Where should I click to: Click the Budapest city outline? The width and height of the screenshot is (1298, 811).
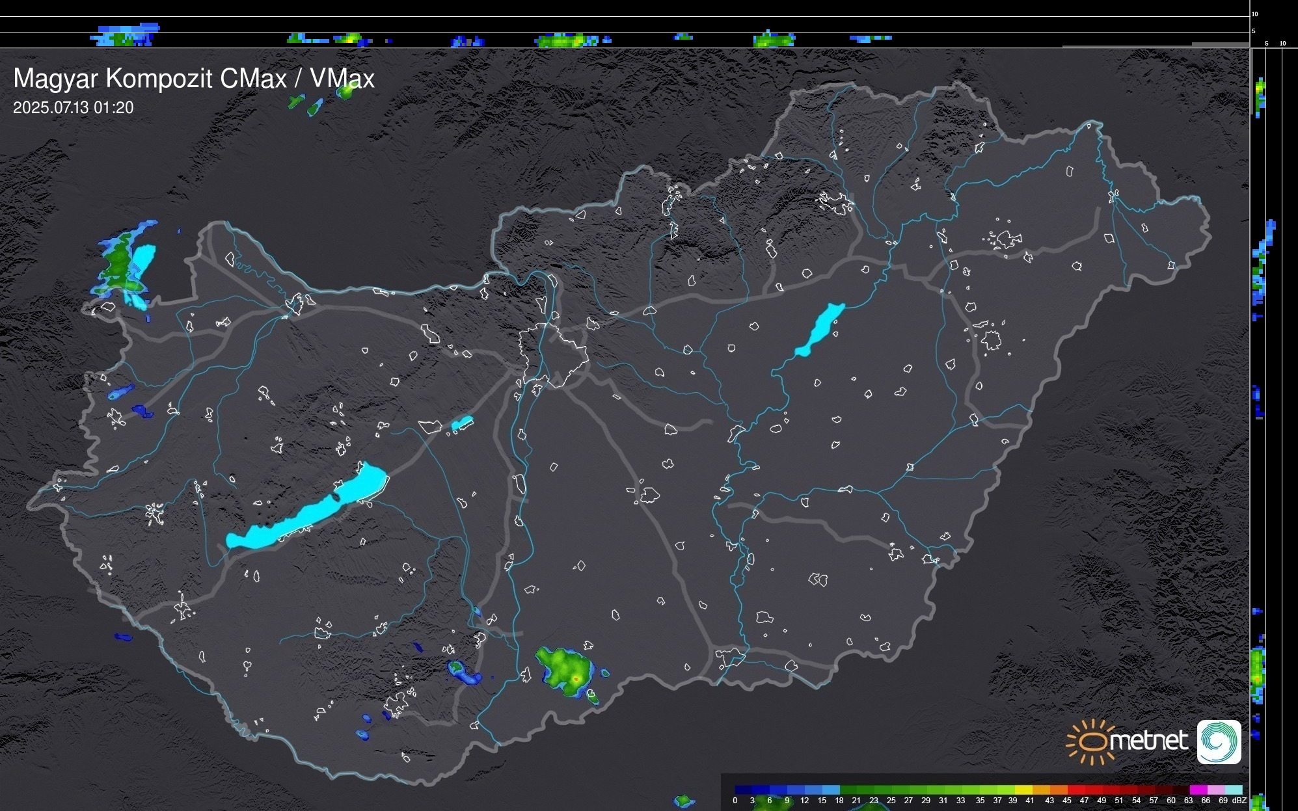(x=553, y=354)
